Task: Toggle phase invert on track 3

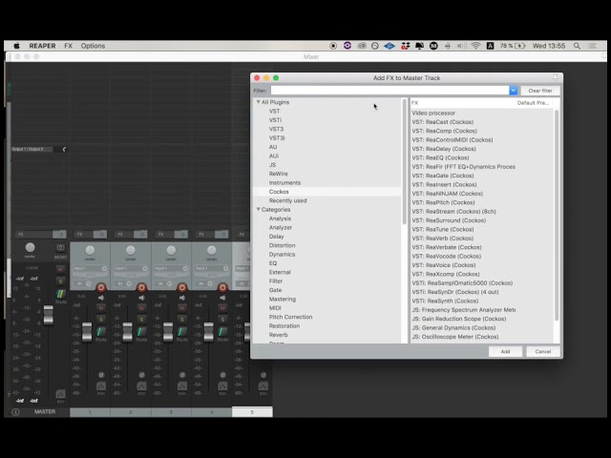Action: 182,375
